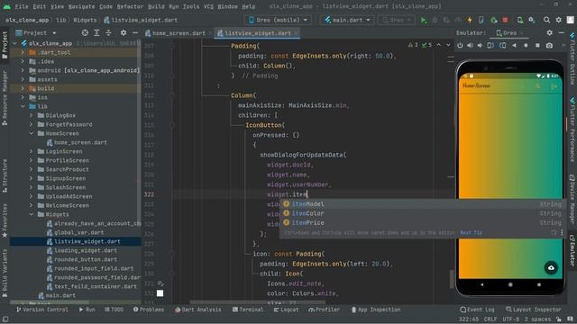Click emulator Home circle toolbar icon
Image resolution: width=577 pixels, height=324 pixels.
click(x=526, y=45)
